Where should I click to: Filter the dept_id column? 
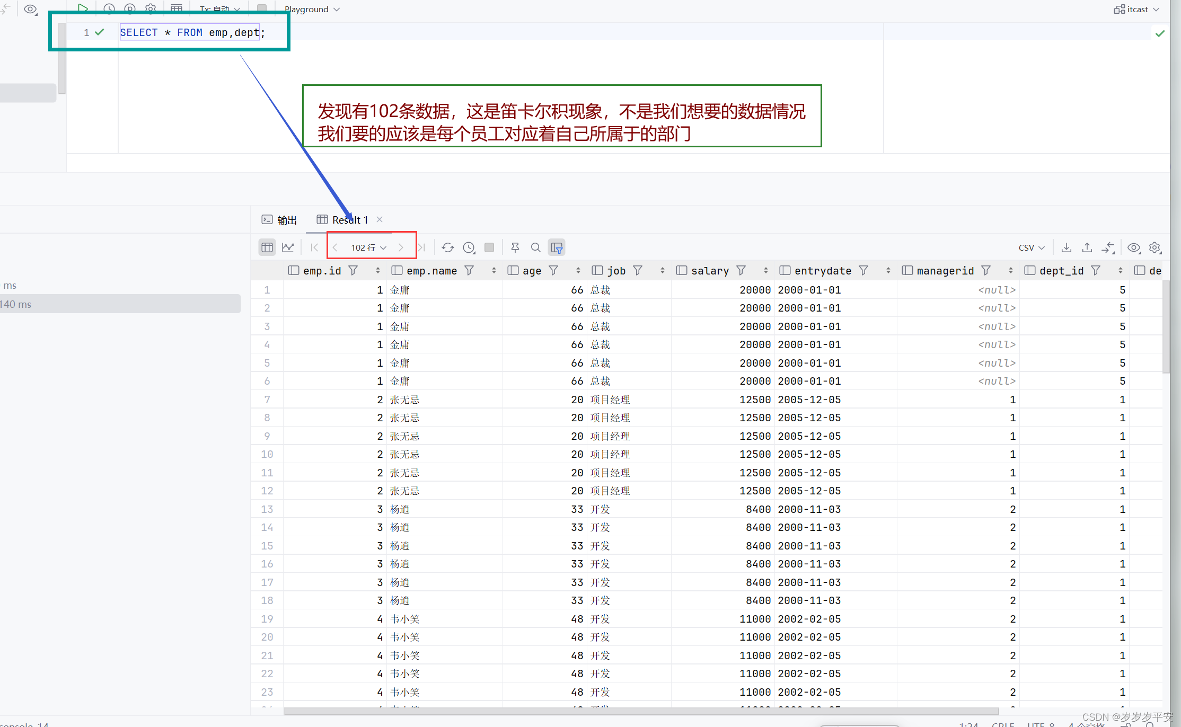point(1096,271)
